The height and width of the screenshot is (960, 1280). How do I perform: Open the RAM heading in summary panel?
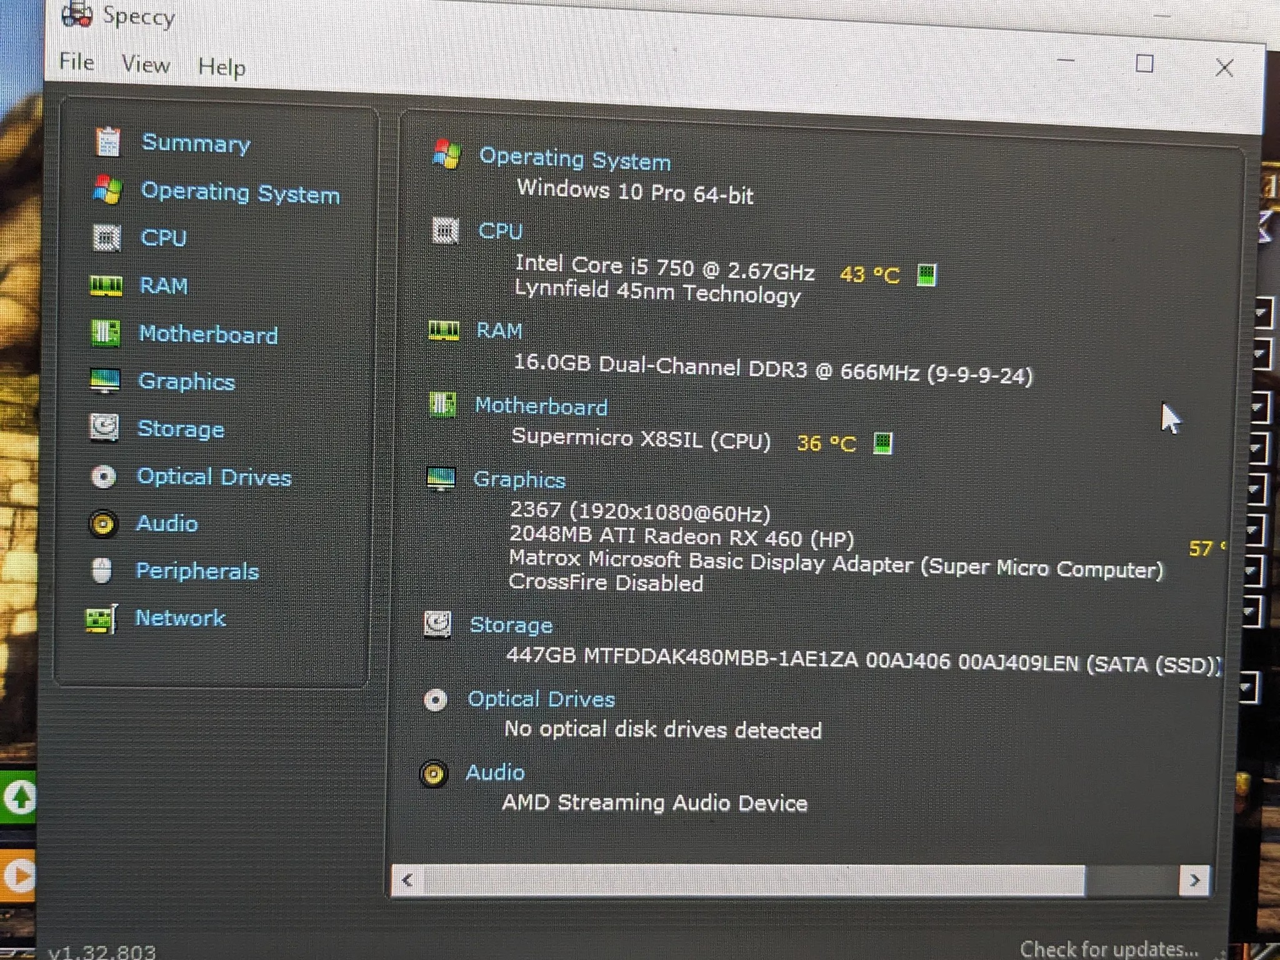(x=499, y=331)
